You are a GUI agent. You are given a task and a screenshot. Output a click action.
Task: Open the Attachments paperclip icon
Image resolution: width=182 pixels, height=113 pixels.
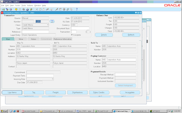point(68,9)
